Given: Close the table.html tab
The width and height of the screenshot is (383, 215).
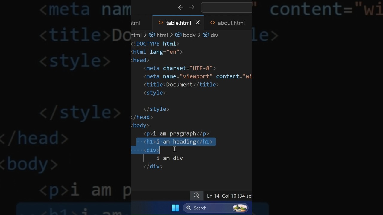Looking at the screenshot, I should (x=198, y=23).
